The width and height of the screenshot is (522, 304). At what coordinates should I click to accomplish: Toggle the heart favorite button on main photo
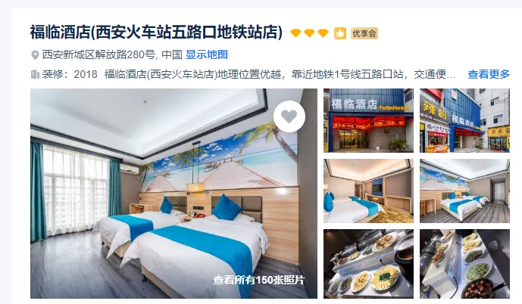pos(289,116)
